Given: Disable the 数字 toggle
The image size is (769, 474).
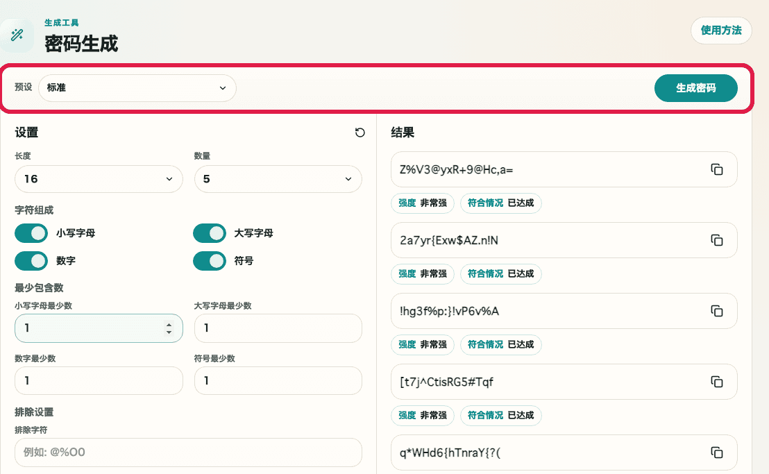Looking at the screenshot, I should pyautogui.click(x=31, y=260).
